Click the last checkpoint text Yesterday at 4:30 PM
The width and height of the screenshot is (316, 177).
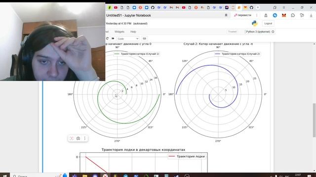pyautogui.click(x=118, y=24)
